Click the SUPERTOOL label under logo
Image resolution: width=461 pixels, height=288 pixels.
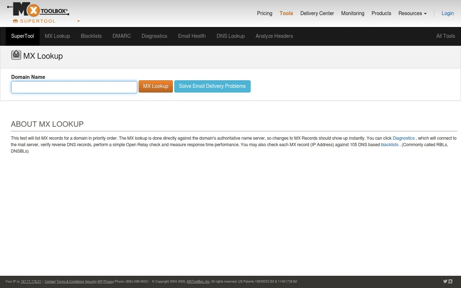pyautogui.click(x=38, y=21)
